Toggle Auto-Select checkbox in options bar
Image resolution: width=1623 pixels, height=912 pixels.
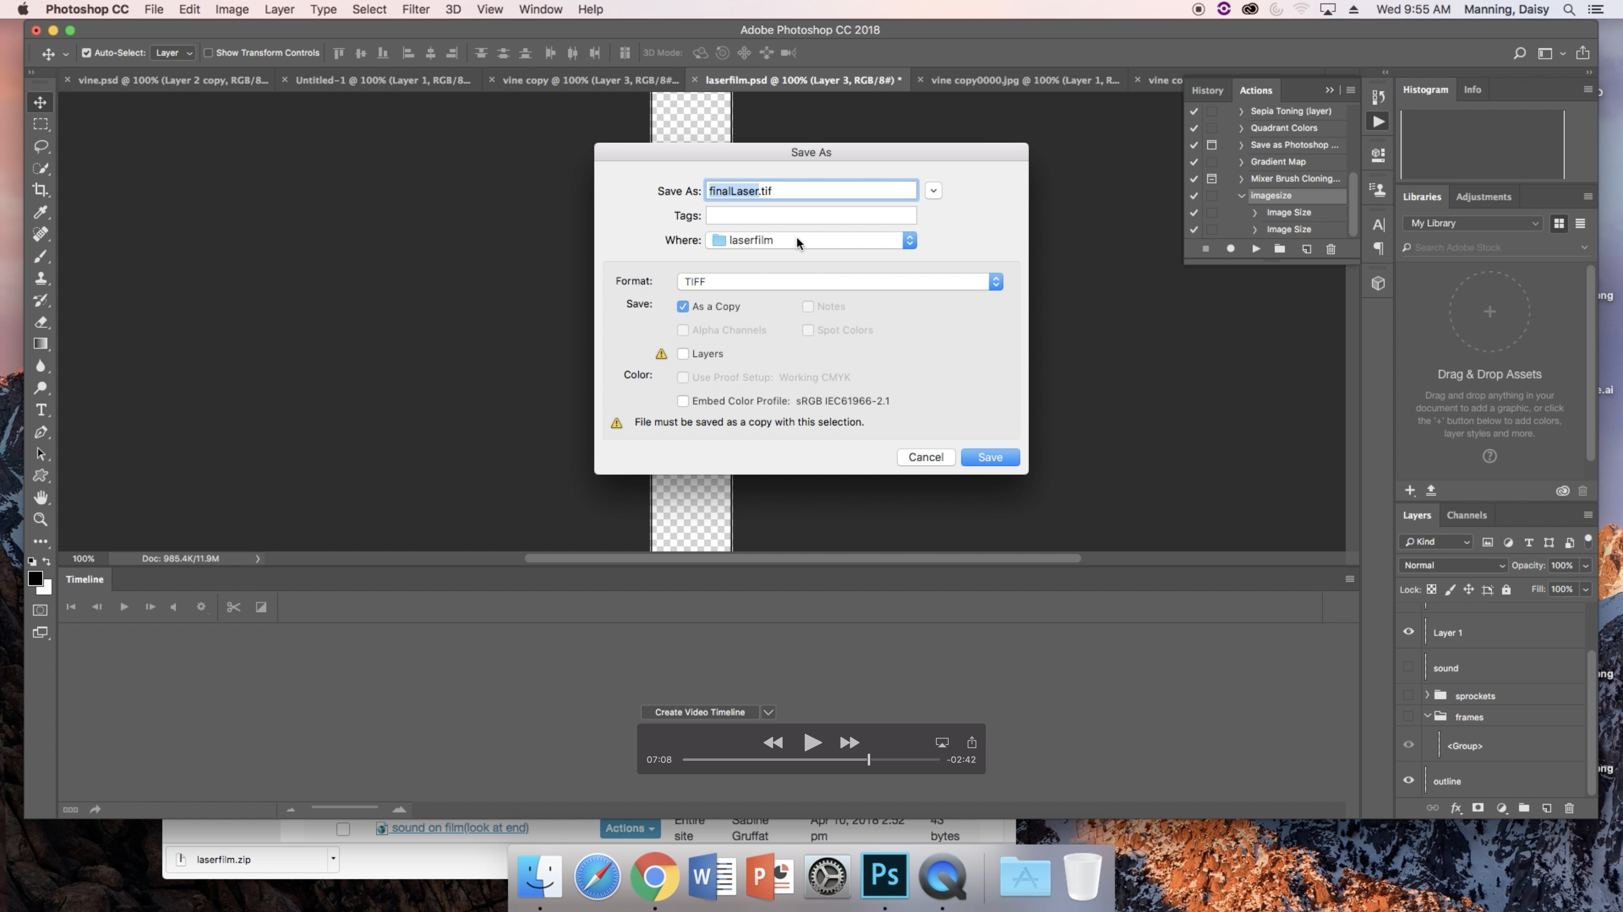[x=86, y=53]
